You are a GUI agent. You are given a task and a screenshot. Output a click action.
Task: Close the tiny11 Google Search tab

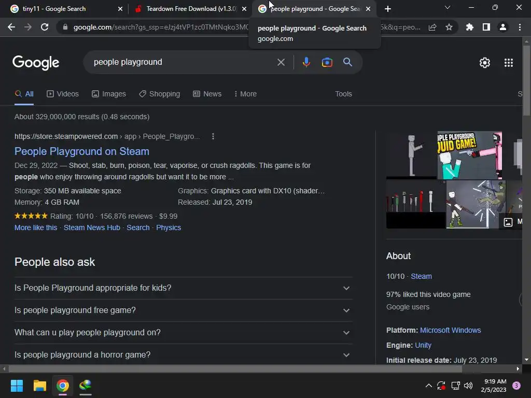coord(120,9)
